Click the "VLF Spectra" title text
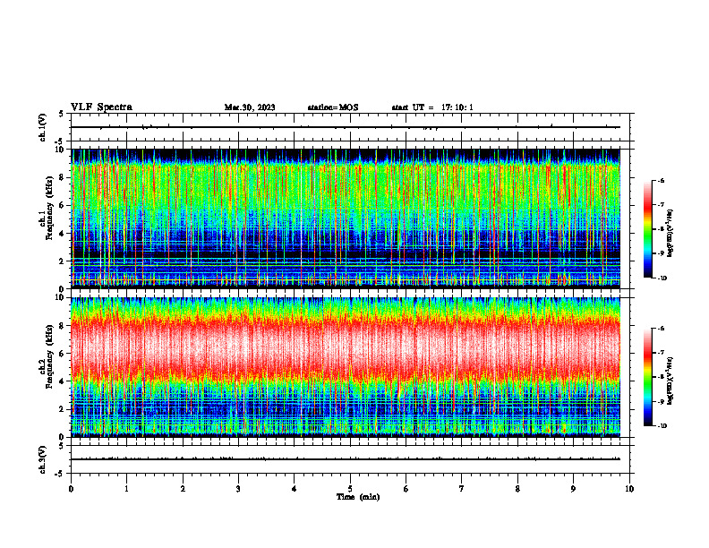The height and width of the screenshot is (548, 709). [x=101, y=107]
